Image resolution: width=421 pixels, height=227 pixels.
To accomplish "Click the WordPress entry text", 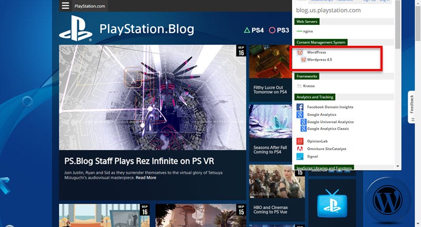I will [316, 52].
